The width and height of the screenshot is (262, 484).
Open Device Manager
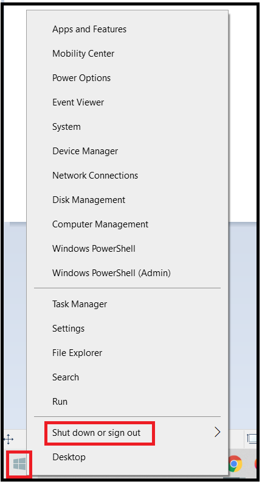85,151
